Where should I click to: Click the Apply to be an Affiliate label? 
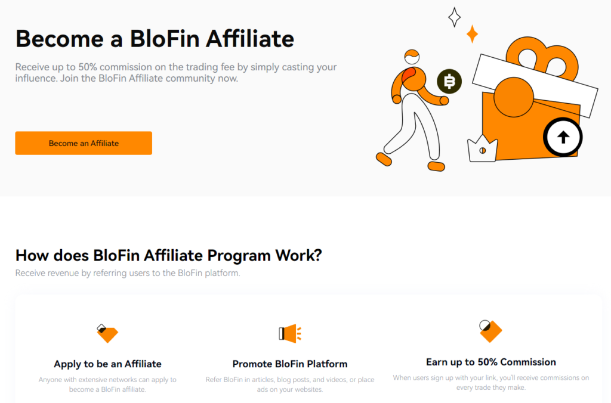107,364
